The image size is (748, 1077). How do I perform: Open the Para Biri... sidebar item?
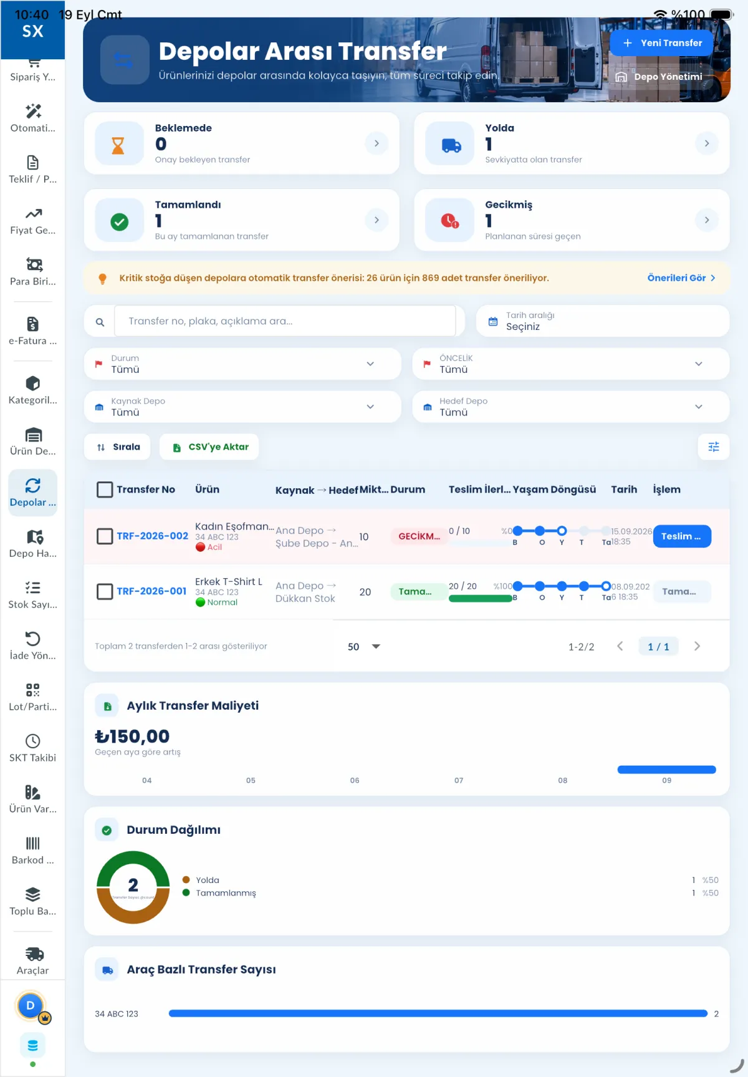[x=32, y=272]
